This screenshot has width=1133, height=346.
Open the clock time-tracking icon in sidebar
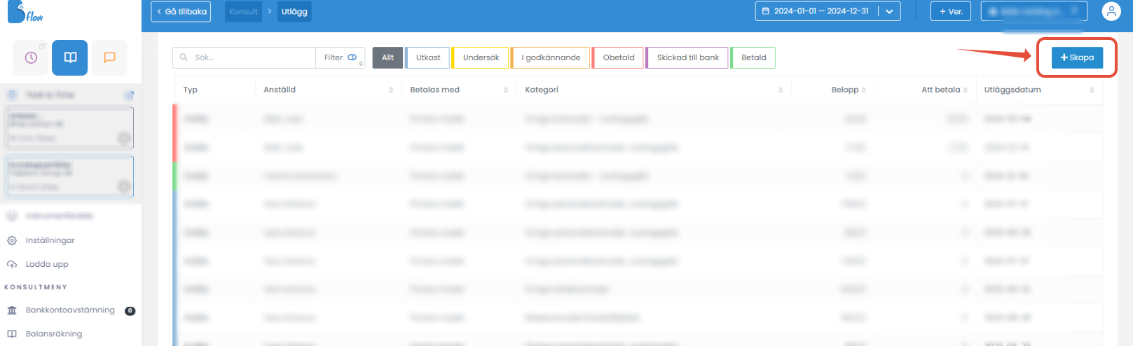(31, 57)
